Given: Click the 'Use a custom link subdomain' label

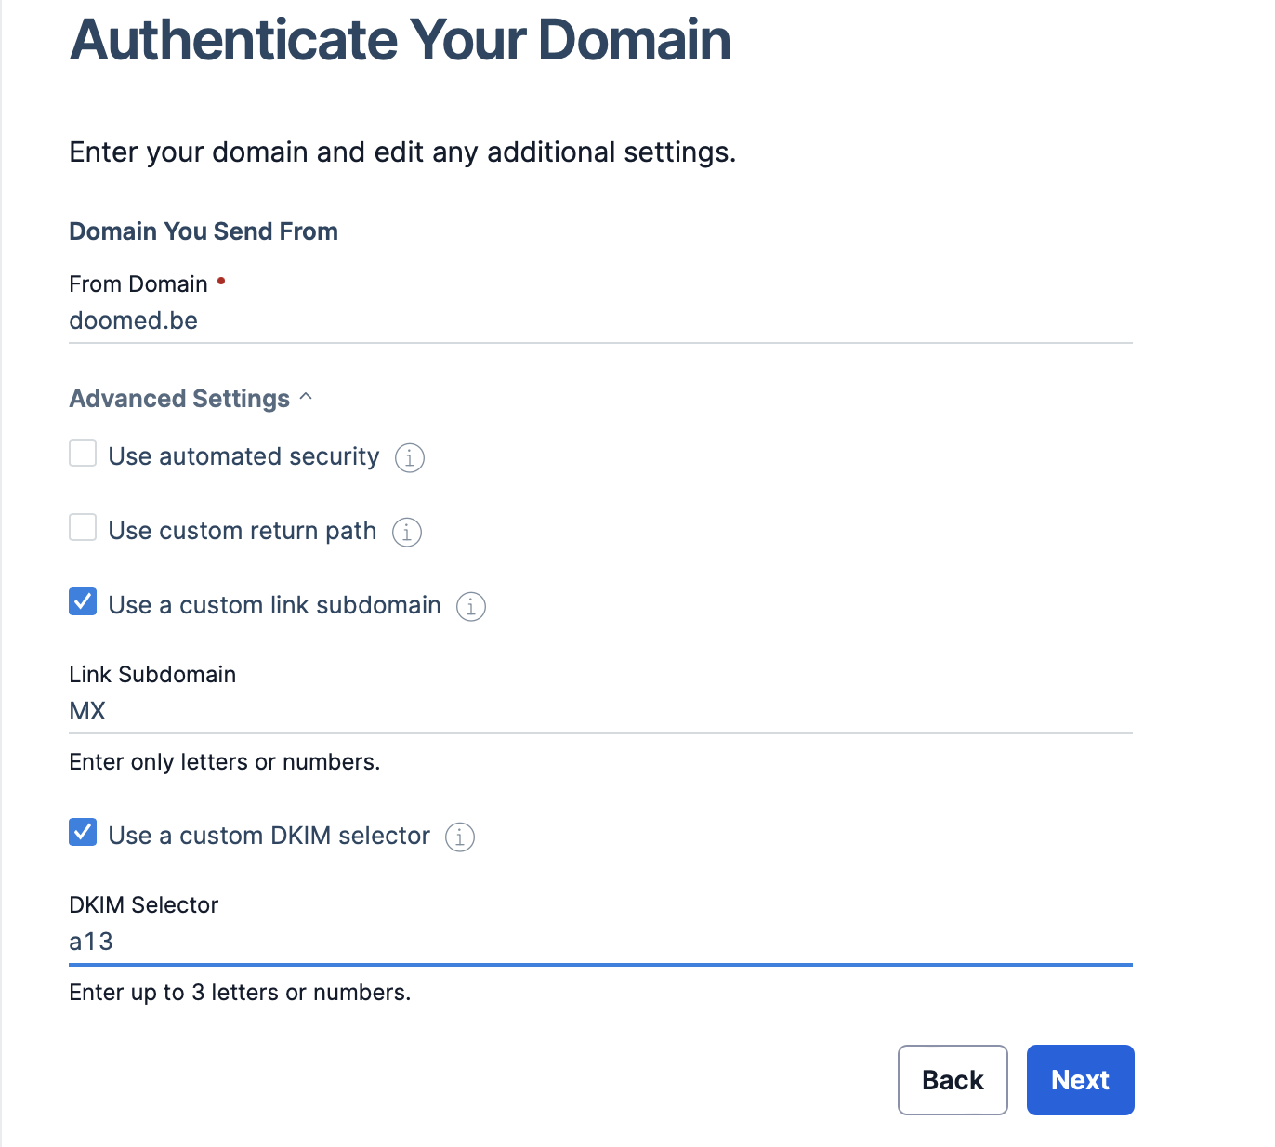Looking at the screenshot, I should point(274,605).
